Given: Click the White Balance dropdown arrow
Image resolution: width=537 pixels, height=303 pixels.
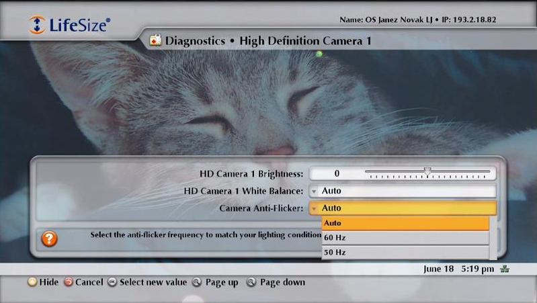Looking at the screenshot, I should pos(314,191).
